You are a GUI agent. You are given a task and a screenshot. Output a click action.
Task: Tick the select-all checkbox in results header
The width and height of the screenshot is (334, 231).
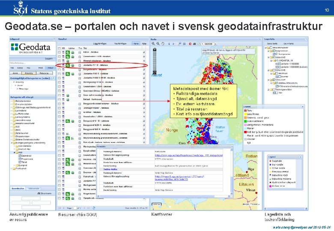(x=59, y=48)
